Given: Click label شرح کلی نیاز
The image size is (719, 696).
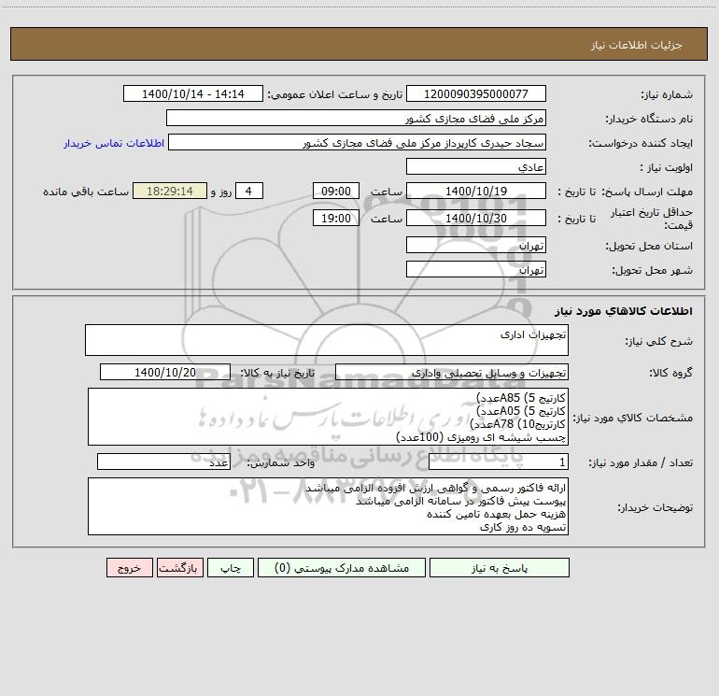Looking at the screenshot, I should 659,341.
